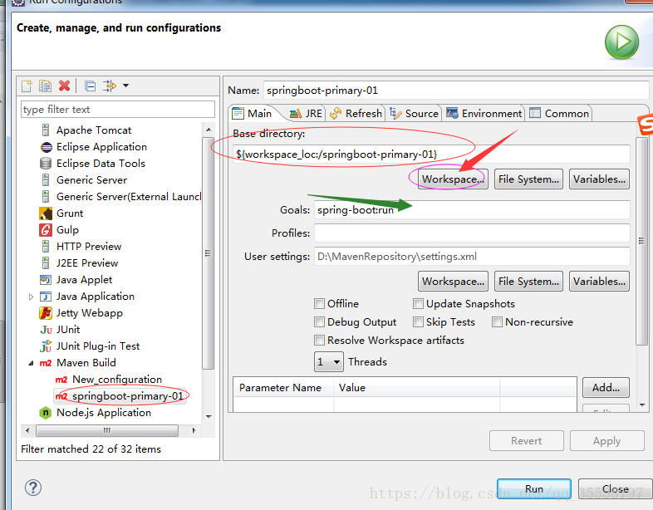Viewport: 653px width, 510px height.
Task: Click the J2EE Preview icon
Action: [x=46, y=263]
